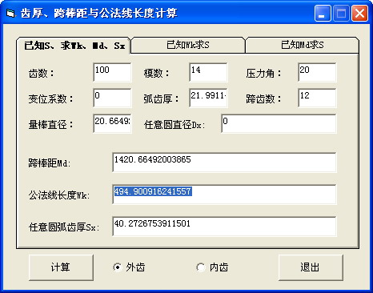Click the 弧齿厚 input field
The height and width of the screenshot is (293, 373).
[x=208, y=98]
